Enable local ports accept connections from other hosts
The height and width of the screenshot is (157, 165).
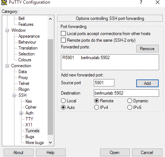coord(63,34)
